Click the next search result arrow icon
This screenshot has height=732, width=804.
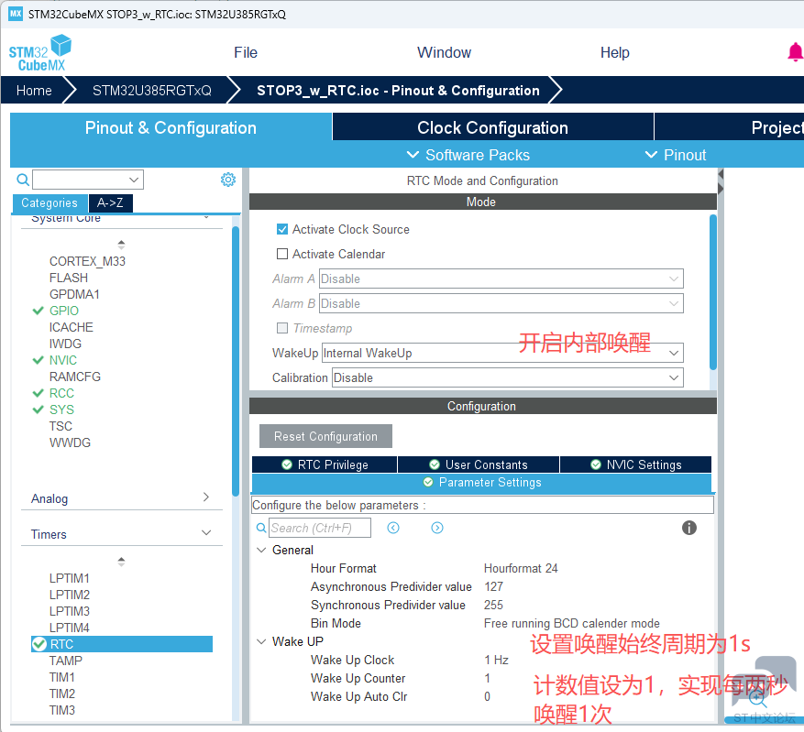click(x=437, y=528)
